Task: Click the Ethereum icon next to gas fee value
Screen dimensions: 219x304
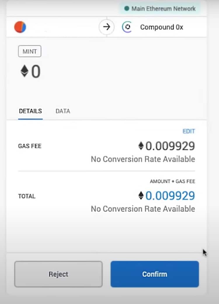Action: (x=141, y=146)
